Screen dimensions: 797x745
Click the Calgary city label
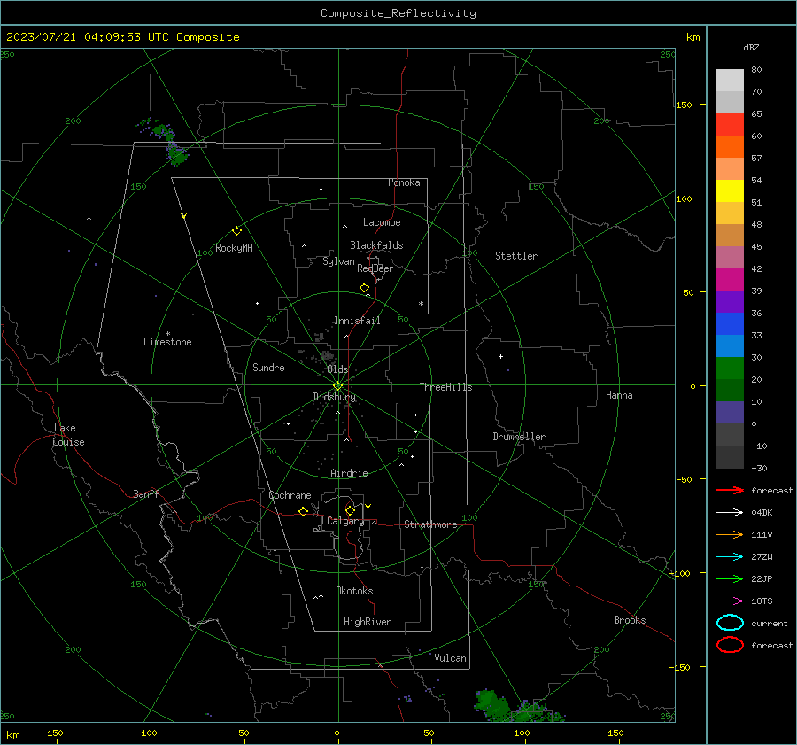pos(345,521)
